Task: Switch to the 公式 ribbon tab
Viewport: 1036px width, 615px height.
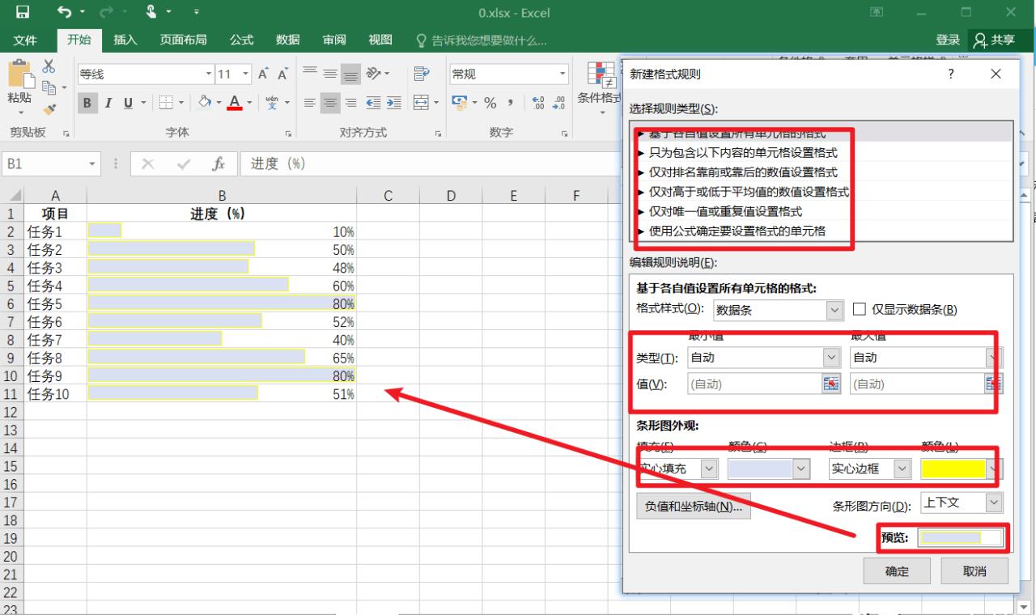Action: coord(242,40)
